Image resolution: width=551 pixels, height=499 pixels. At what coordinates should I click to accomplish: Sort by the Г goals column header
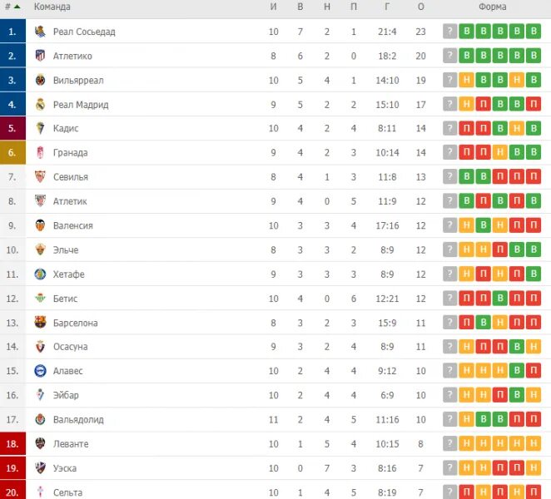coord(387,7)
